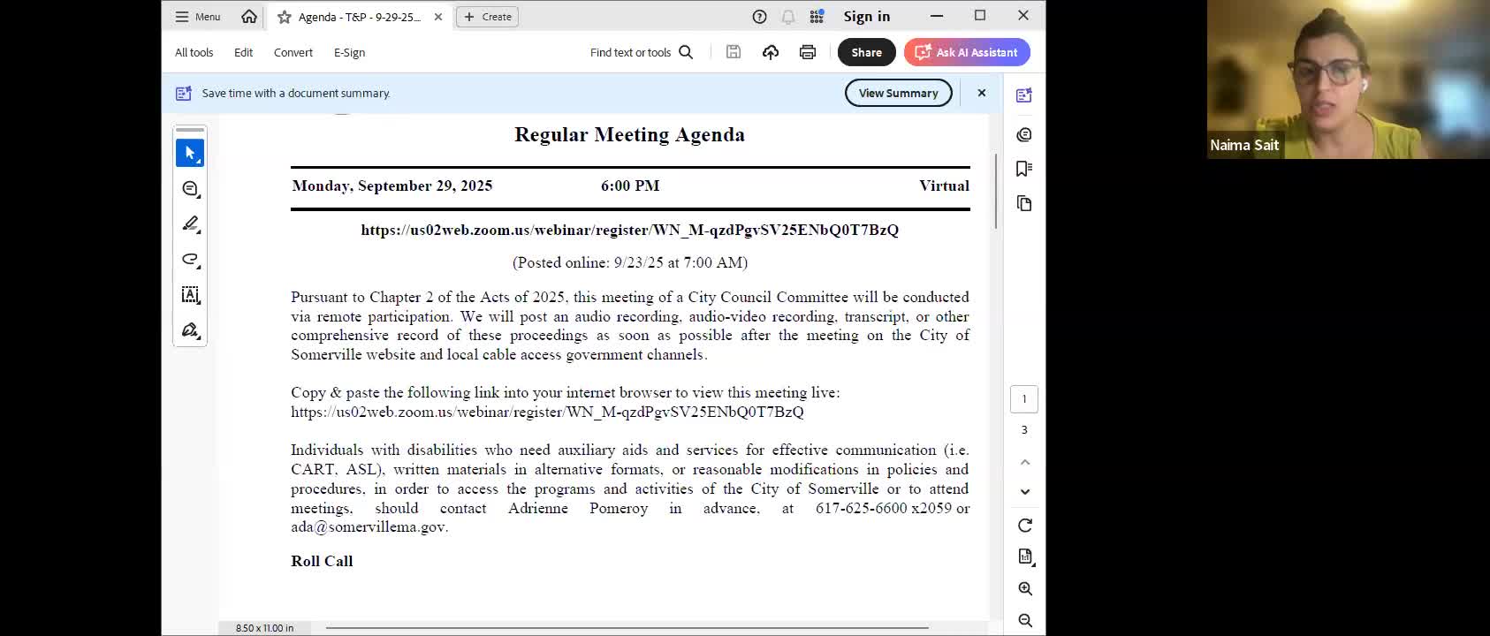Image resolution: width=1490 pixels, height=636 pixels.
Task: Open the hamburger Menu button
Action: (198, 17)
